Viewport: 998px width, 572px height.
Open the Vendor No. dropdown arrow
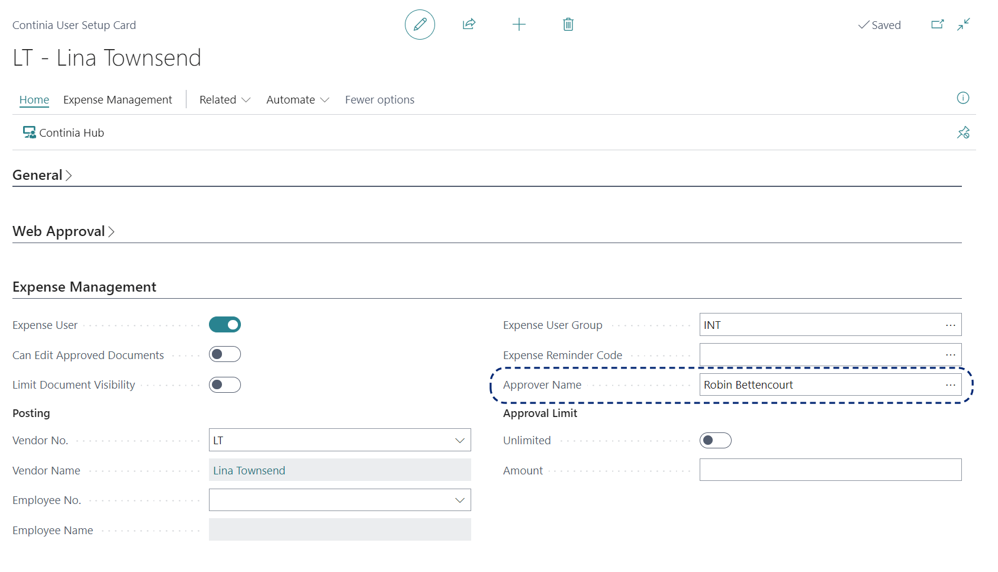[x=460, y=441]
